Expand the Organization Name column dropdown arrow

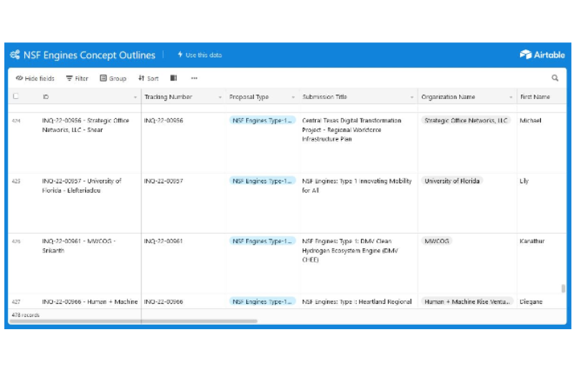[x=511, y=98]
